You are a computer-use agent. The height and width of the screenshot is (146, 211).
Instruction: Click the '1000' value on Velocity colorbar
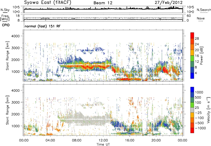tap(199, 92)
